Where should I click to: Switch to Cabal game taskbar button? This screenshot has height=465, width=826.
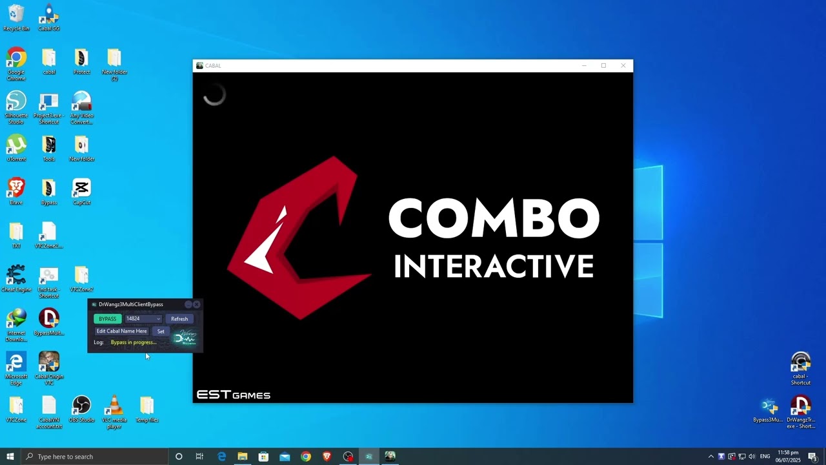click(x=390, y=457)
